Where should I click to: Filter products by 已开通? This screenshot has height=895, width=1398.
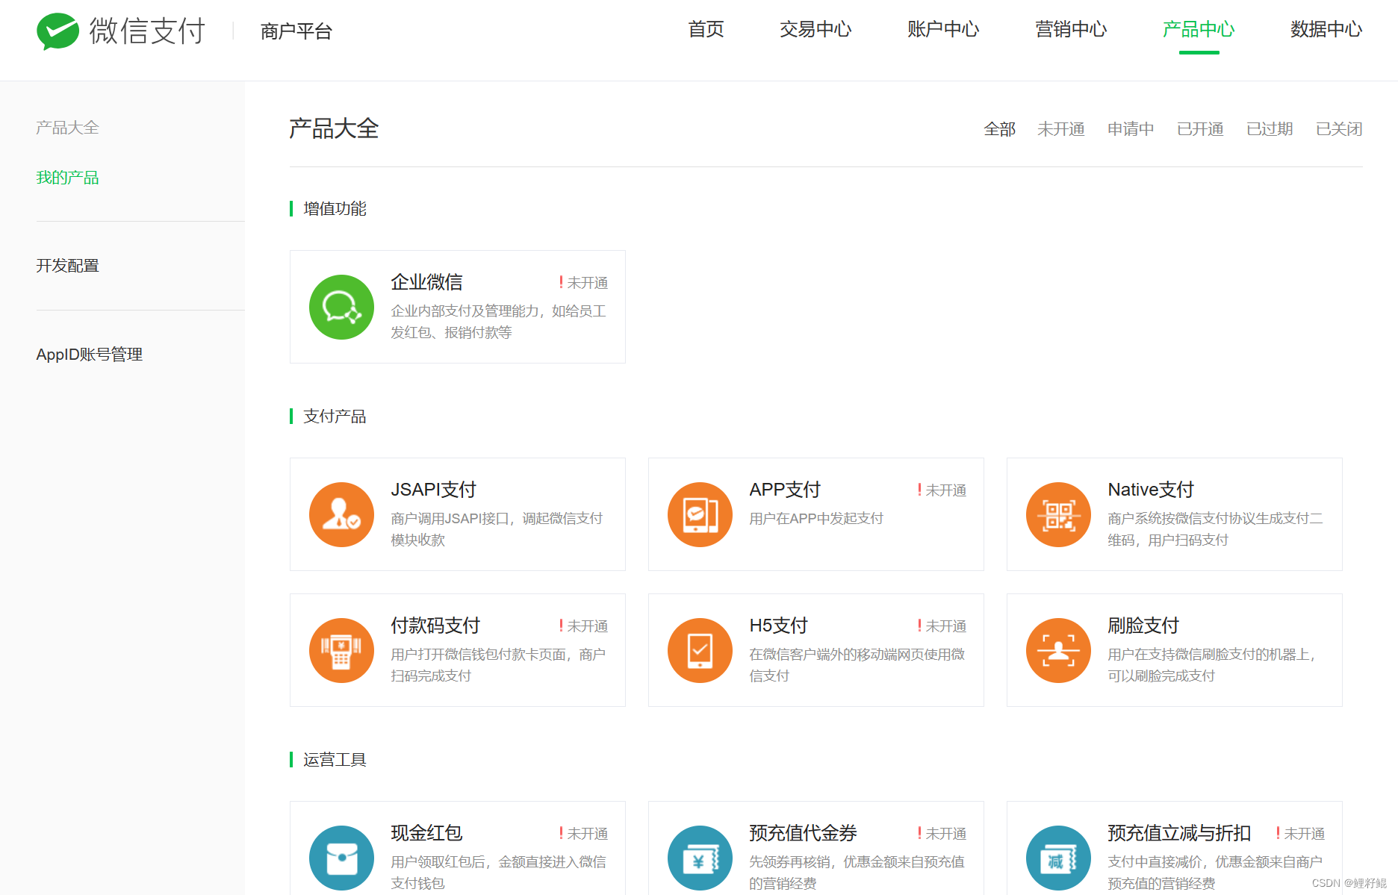(1200, 129)
